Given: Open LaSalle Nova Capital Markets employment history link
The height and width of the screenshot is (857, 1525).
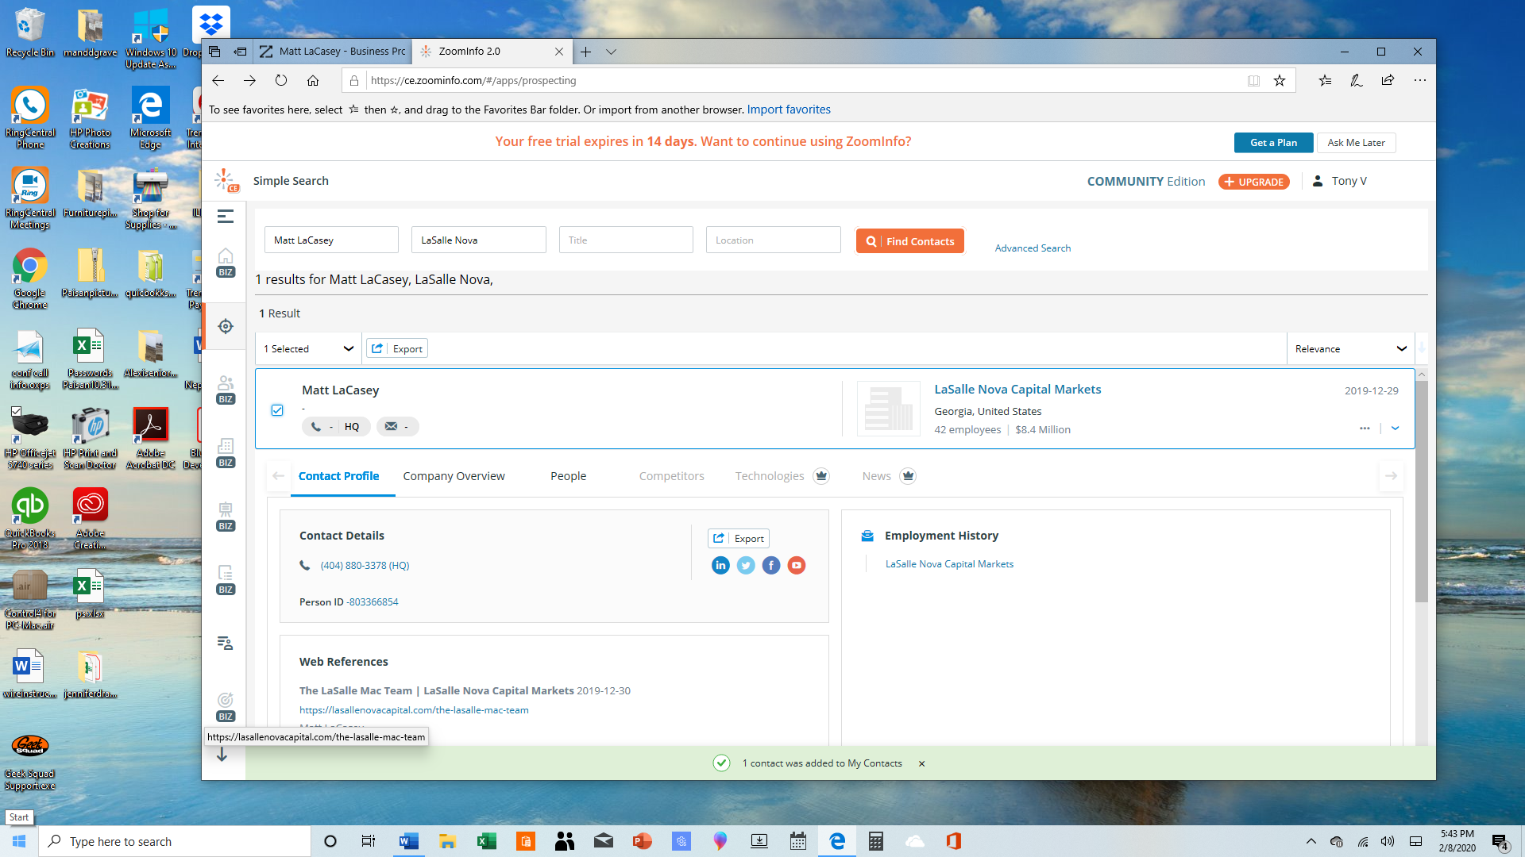Looking at the screenshot, I should 949,564.
